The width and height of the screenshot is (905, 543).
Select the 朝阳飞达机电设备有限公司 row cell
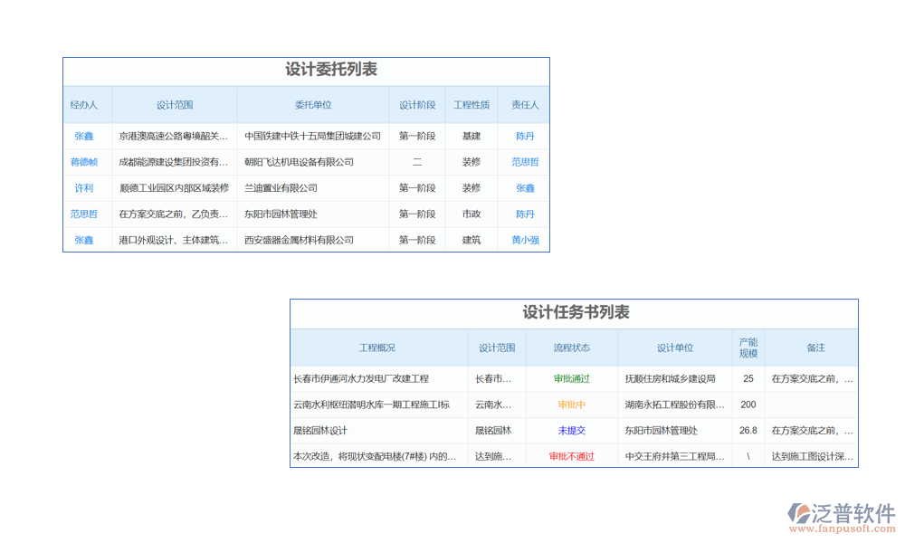tap(300, 162)
